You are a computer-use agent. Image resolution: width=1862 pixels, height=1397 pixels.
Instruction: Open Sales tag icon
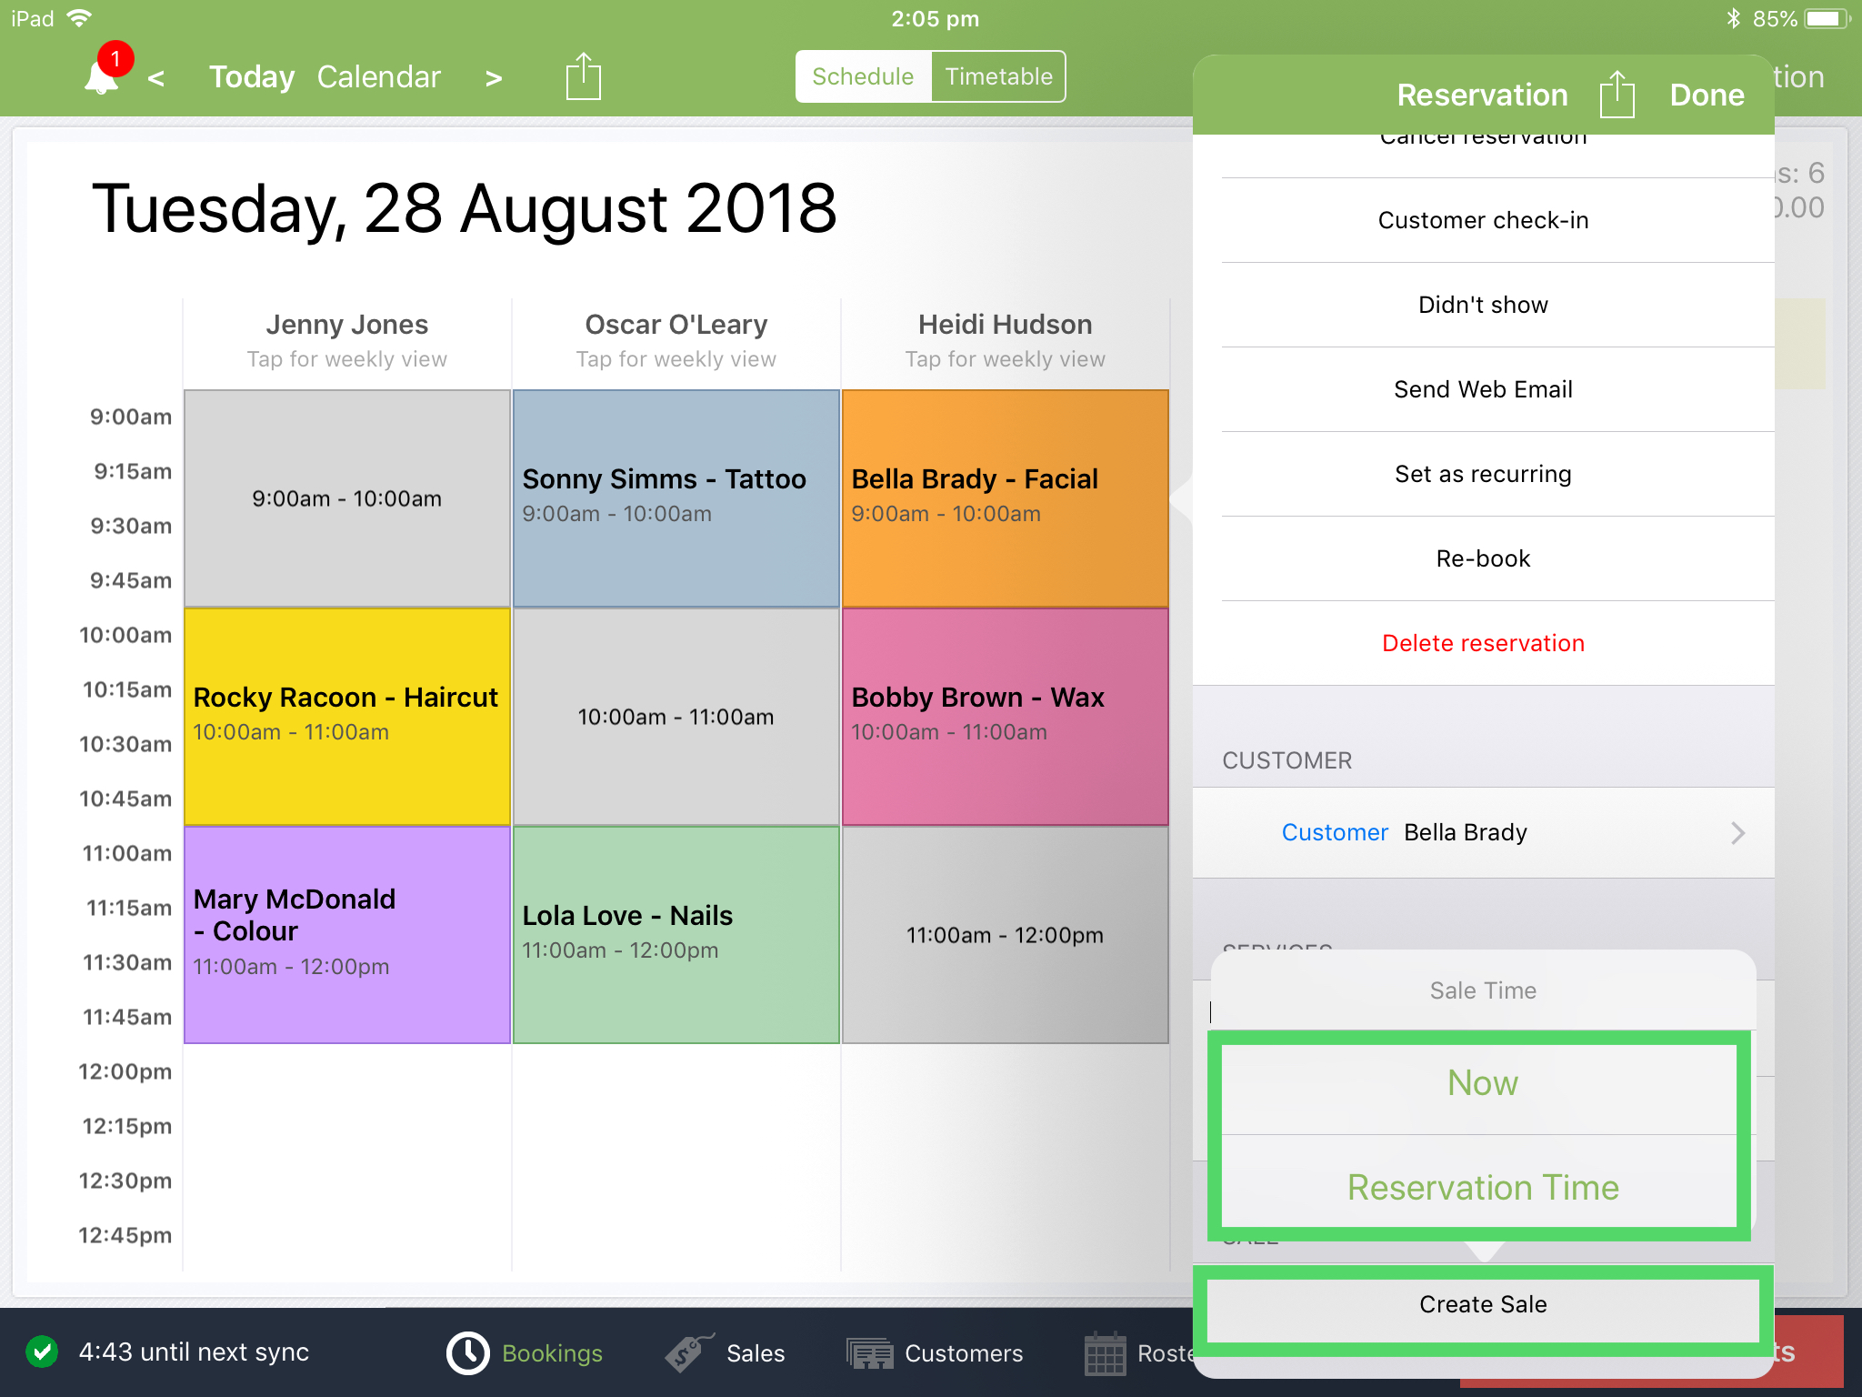point(688,1352)
